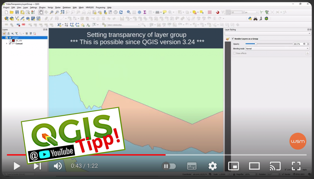Click the Manage Map Themes icon
The width and height of the screenshot is (314, 179).
click(x=13, y=33)
